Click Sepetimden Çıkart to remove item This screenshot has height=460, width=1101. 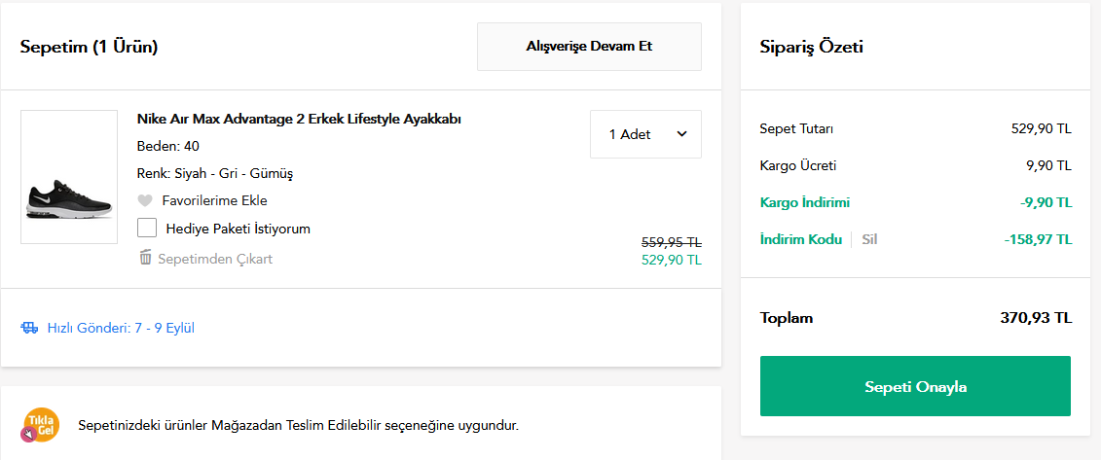[x=215, y=259]
